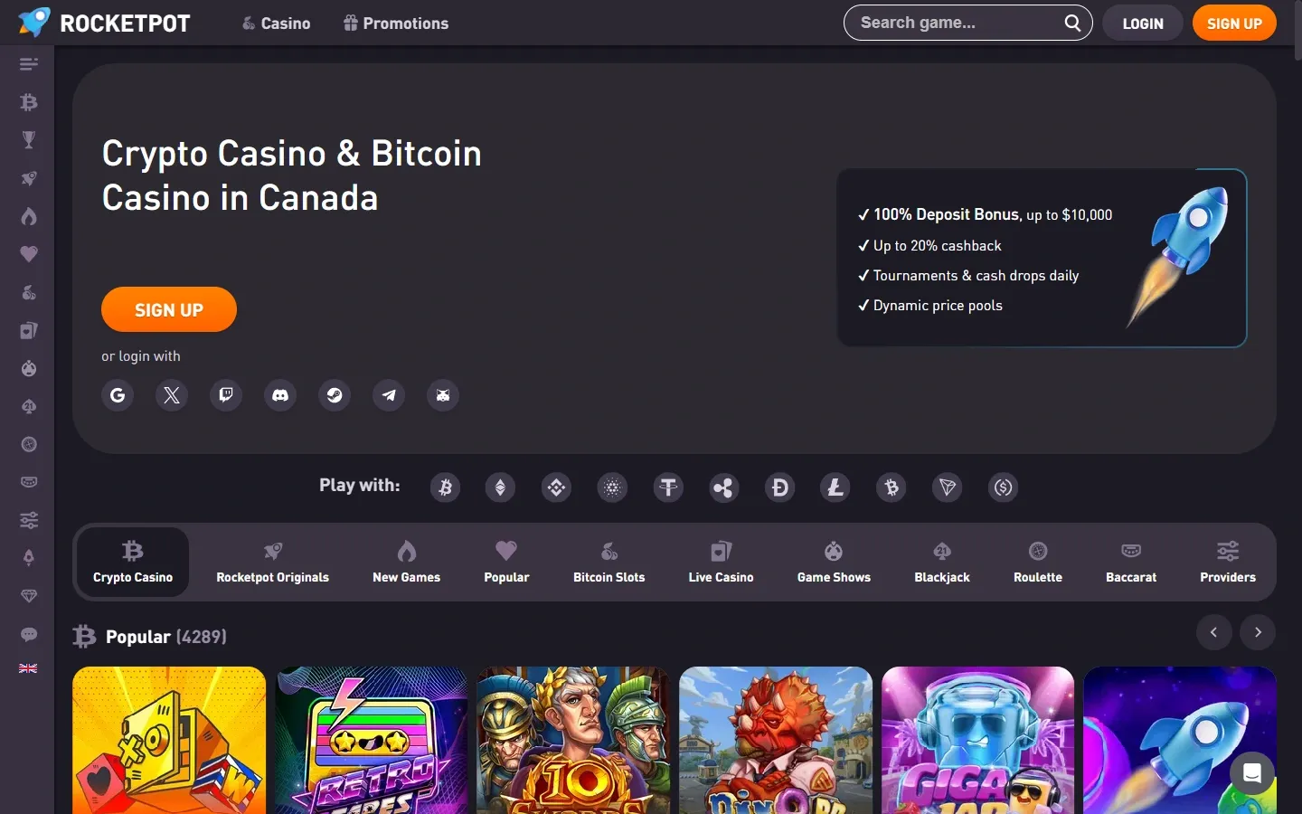The width and height of the screenshot is (1302, 814).
Task: Open cherries slots icon in left sidebar
Action: click(29, 292)
